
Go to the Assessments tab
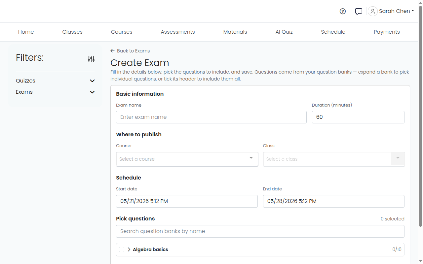(178, 32)
